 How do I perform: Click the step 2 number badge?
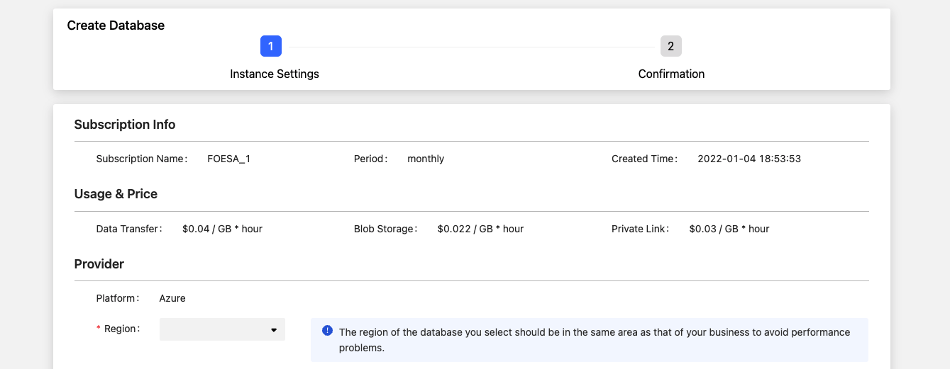670,46
